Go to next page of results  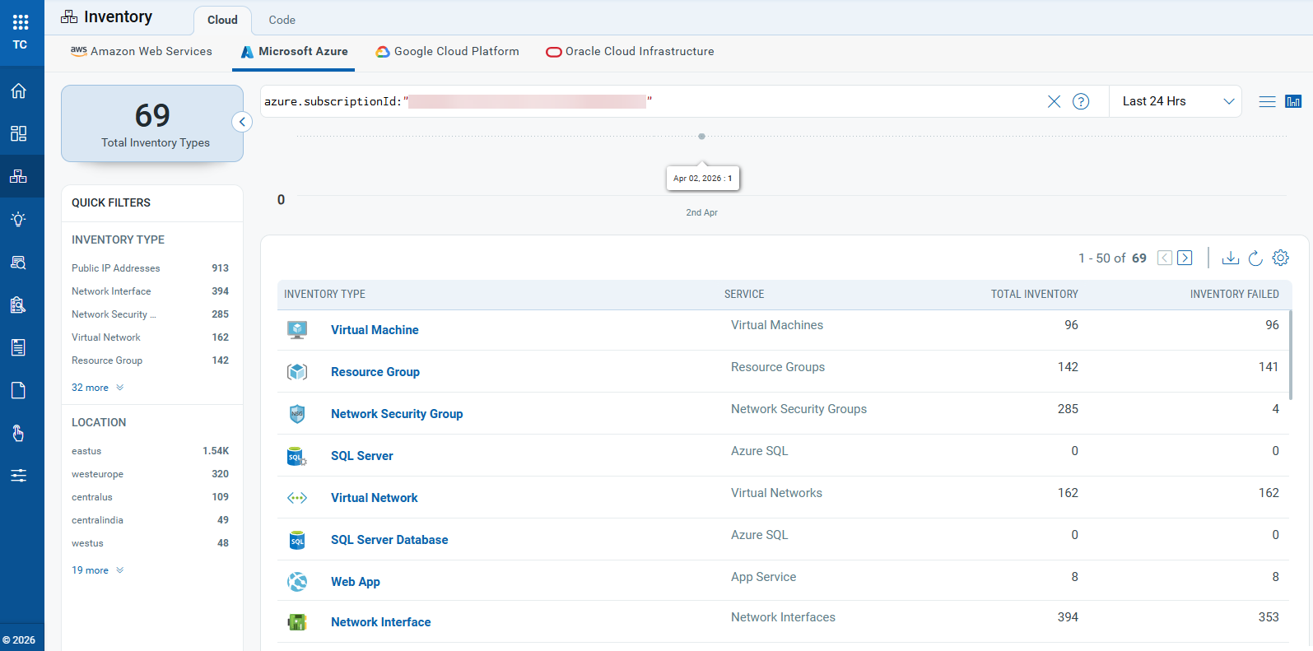click(1185, 258)
